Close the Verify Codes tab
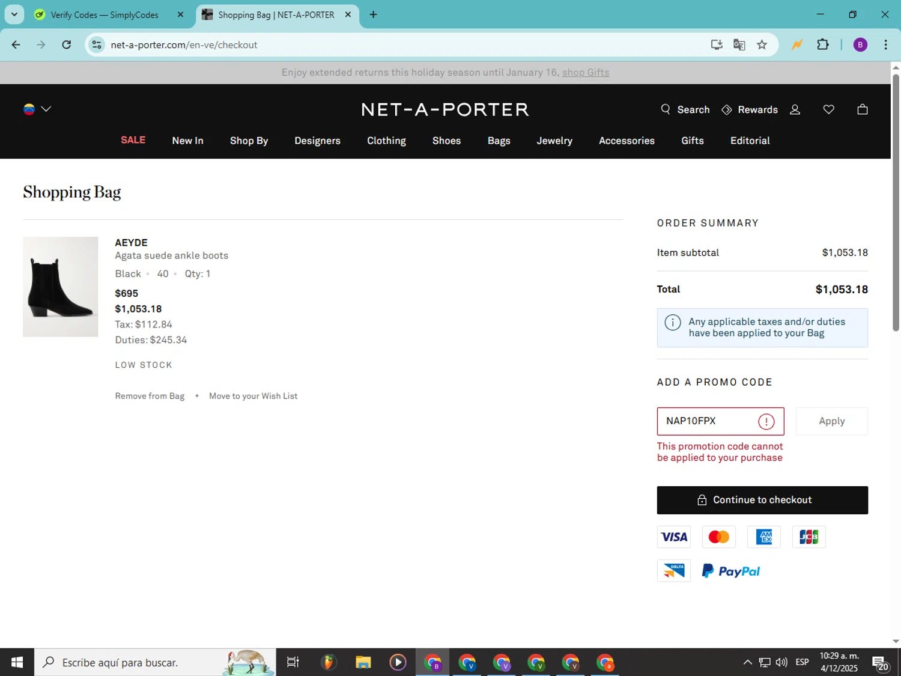Screen dimensions: 901x676 pos(180,14)
